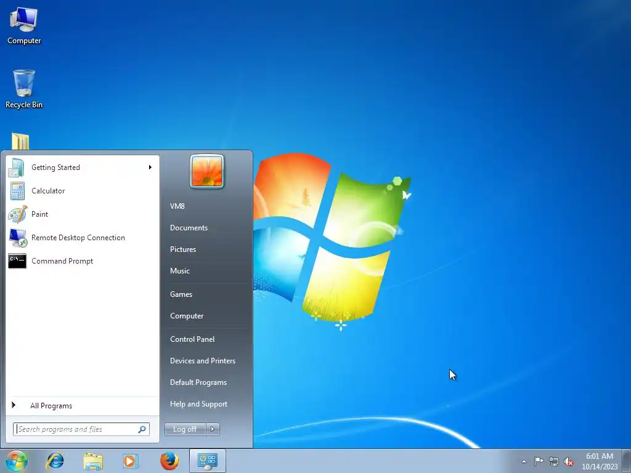
Task: Click the Calculator icon in Start menu
Action: coord(17,191)
